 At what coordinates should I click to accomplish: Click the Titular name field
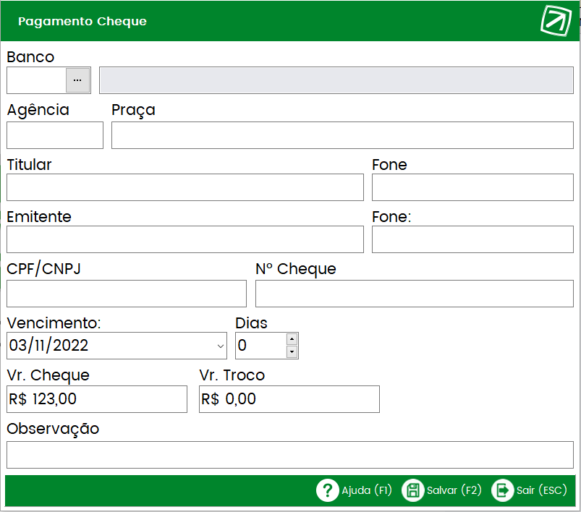[x=185, y=187]
